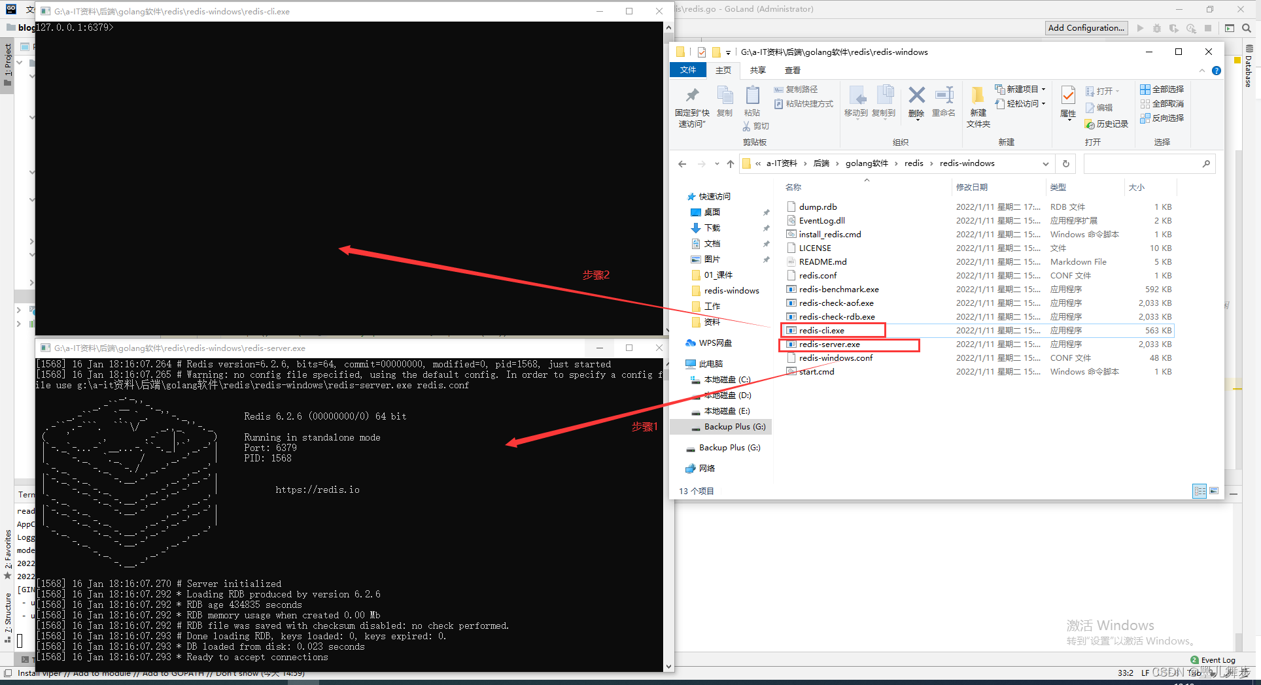Expand the Easy access (轻松访问) dropdown
The width and height of the screenshot is (1261, 685).
point(1044,104)
